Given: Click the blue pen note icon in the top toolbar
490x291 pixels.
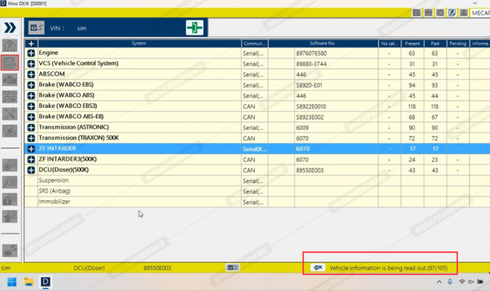Looking at the screenshot, I should (452, 13).
